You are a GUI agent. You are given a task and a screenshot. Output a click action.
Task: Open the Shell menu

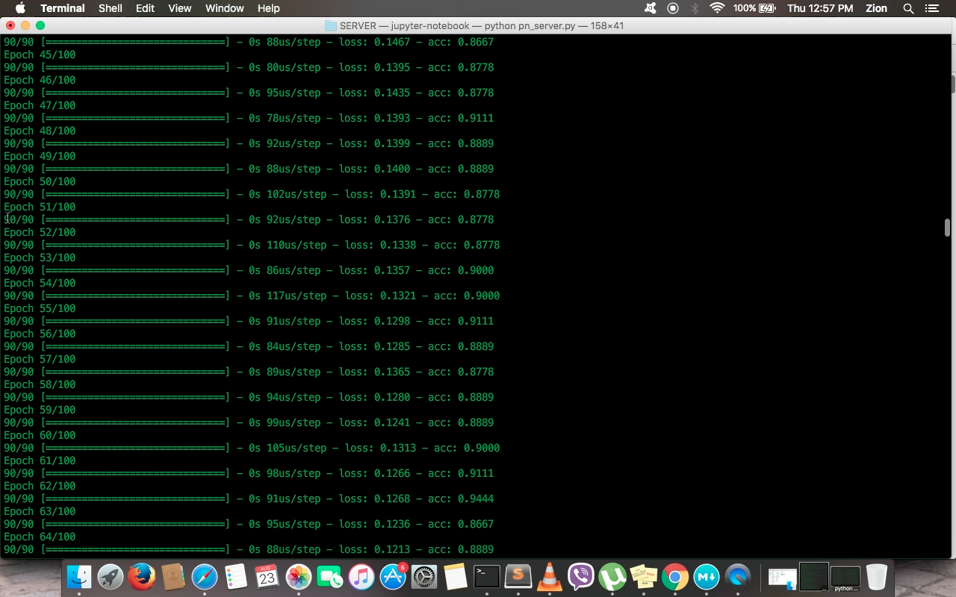pyautogui.click(x=111, y=8)
